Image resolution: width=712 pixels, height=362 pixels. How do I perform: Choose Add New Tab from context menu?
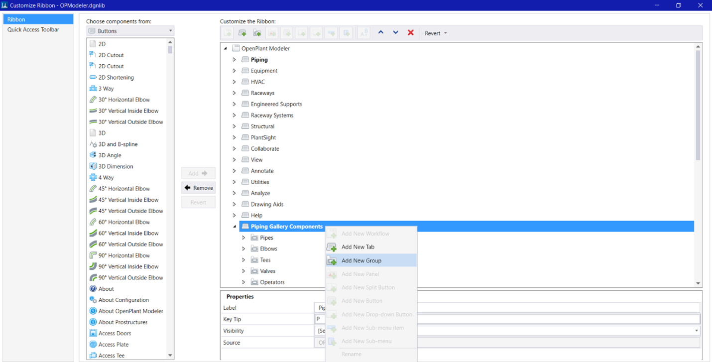tap(371, 247)
